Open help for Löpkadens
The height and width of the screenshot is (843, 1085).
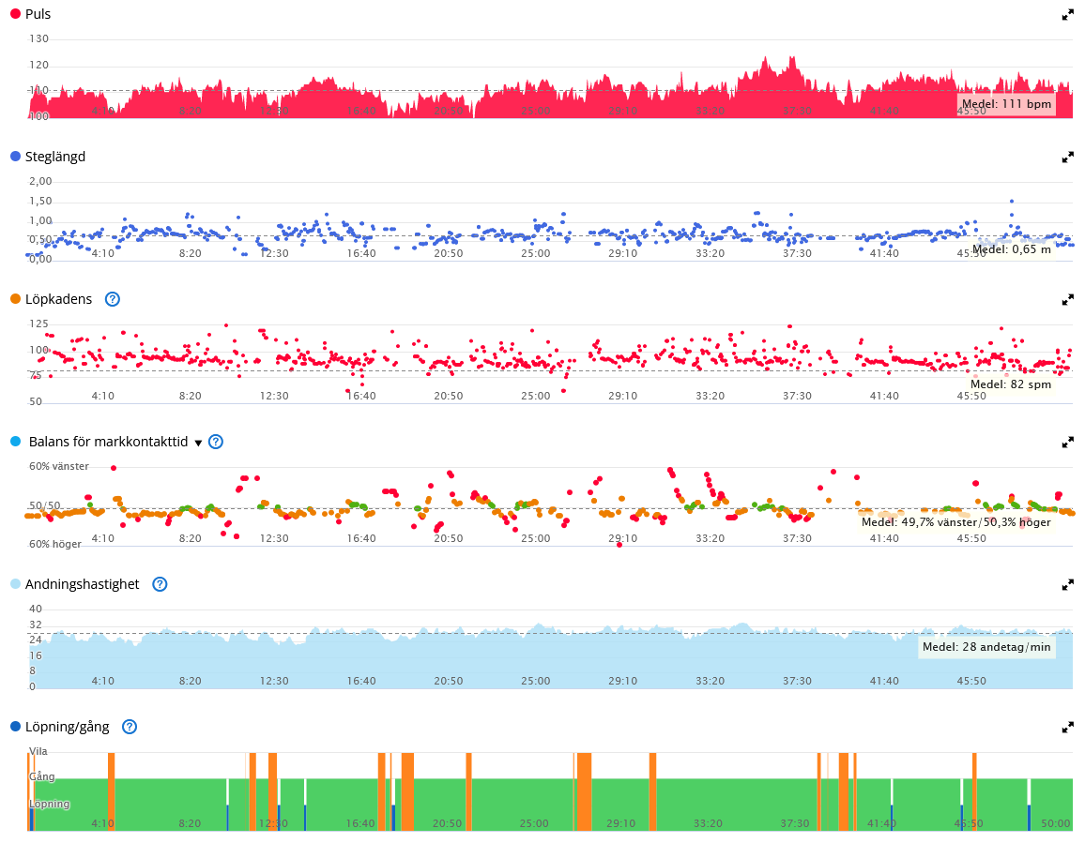coord(112,299)
